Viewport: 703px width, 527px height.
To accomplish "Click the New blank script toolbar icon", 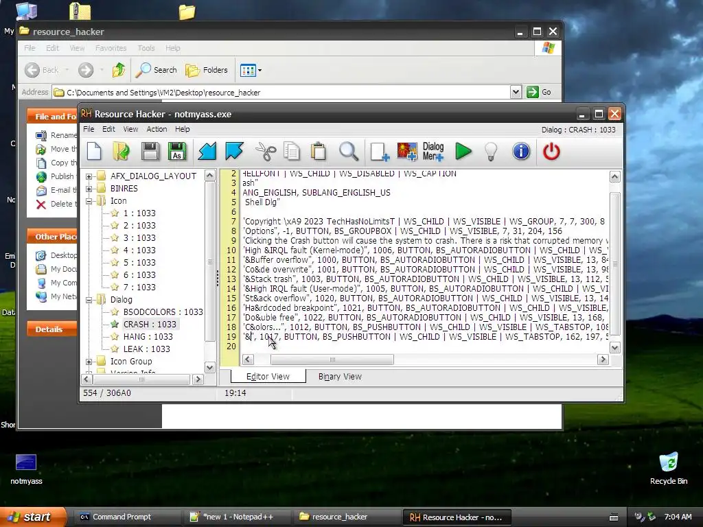I will [94, 152].
